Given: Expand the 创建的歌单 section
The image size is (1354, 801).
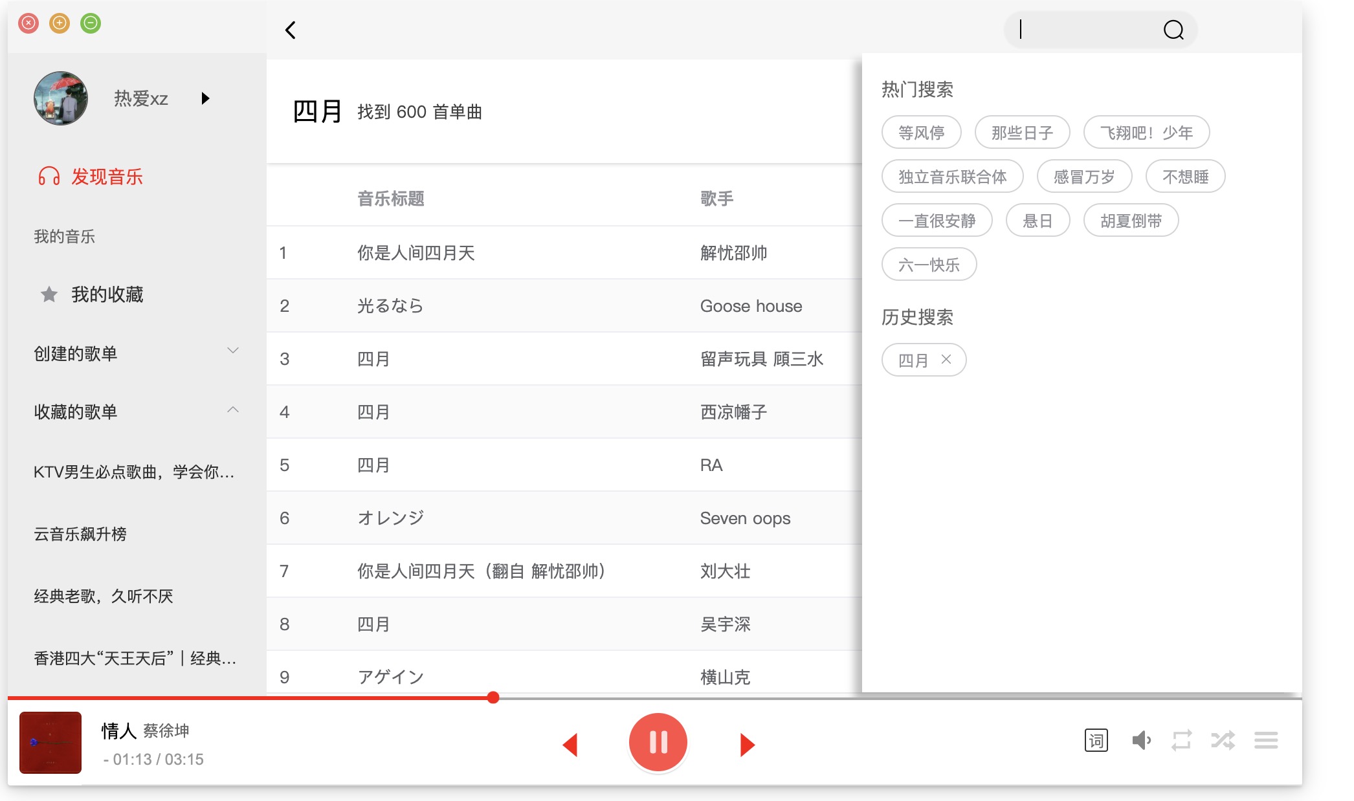Looking at the screenshot, I should (233, 351).
